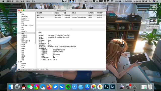
Task: Open Evernote elephant icon in the Dock
Action: pyautogui.click(x=68, y=87)
